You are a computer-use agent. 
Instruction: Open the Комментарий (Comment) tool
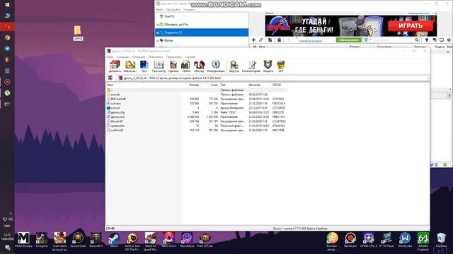[251, 66]
